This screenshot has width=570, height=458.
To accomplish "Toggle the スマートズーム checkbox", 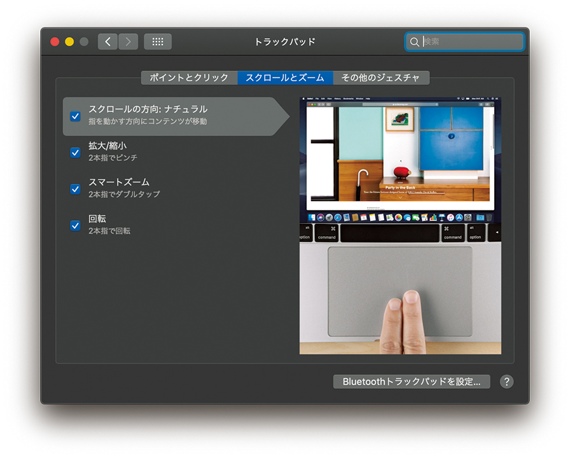I will click(75, 189).
